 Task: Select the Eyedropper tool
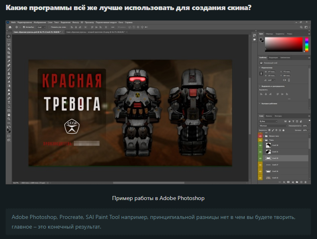[x=9, y=61]
